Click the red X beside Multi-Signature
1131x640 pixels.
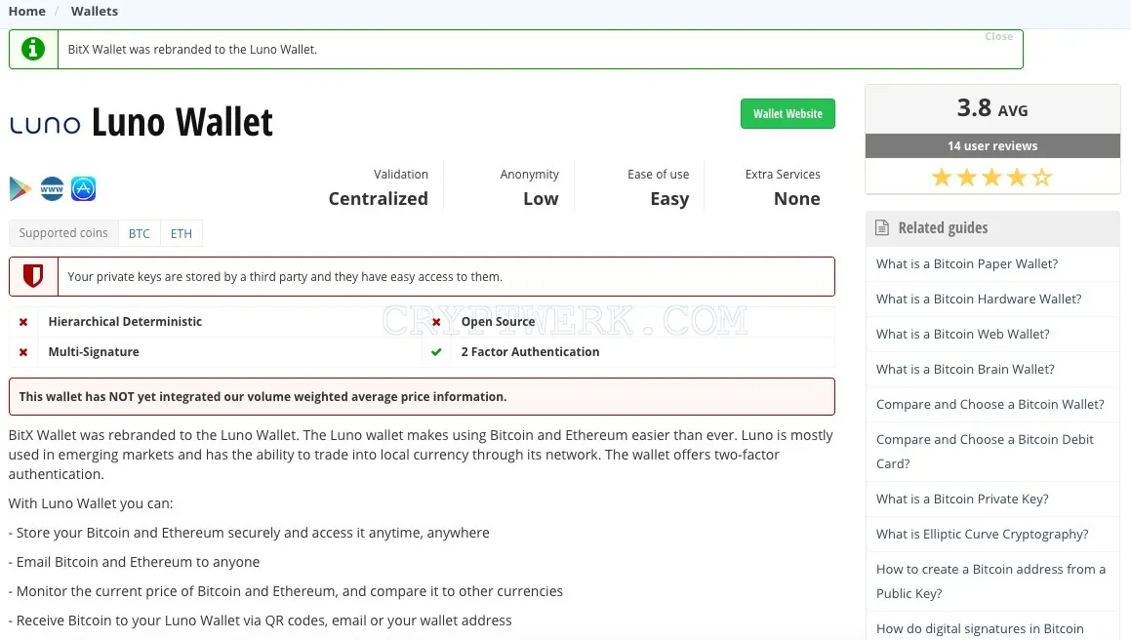(x=23, y=352)
